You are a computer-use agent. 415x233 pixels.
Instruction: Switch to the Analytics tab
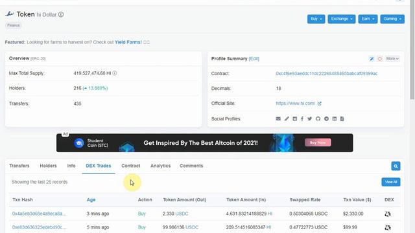(x=160, y=166)
